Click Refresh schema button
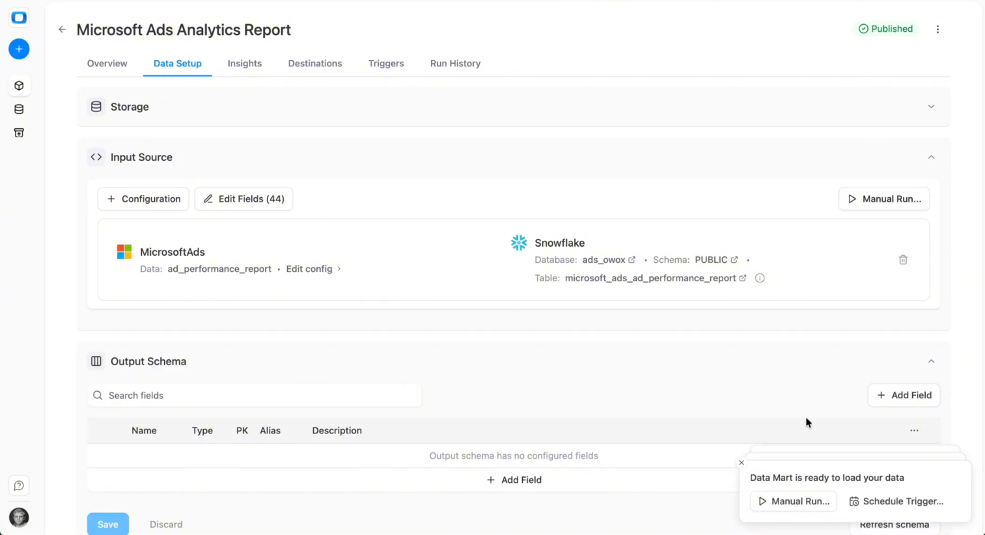 tap(895, 525)
